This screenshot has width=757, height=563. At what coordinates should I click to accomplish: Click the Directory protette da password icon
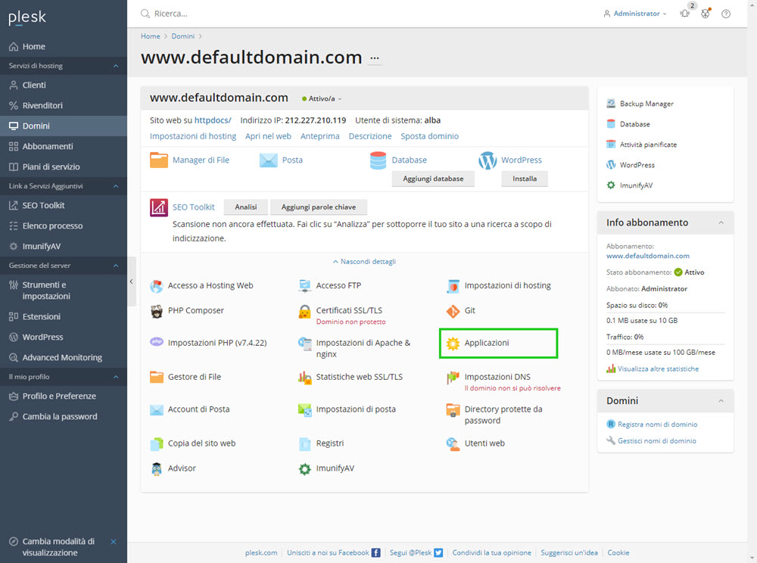click(453, 410)
